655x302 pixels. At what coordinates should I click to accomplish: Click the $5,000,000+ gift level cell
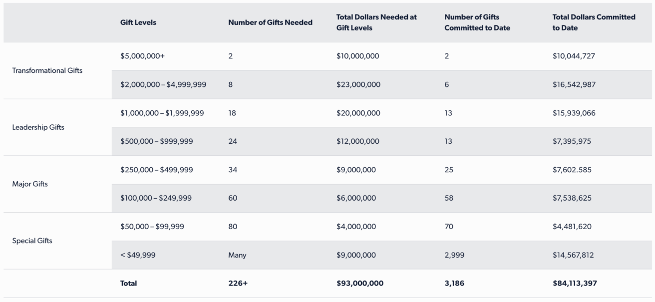click(x=142, y=56)
